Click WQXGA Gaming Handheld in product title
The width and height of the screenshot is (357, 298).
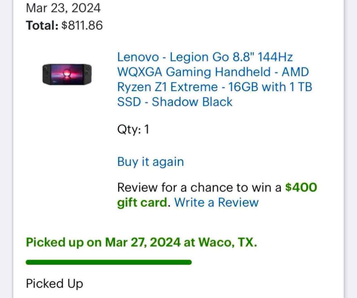click(194, 72)
